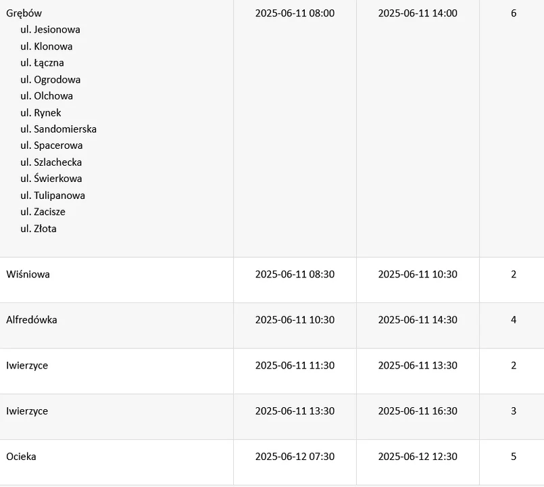Select the Wiśniowa row name
The image size is (544, 487).
pyautogui.click(x=28, y=274)
